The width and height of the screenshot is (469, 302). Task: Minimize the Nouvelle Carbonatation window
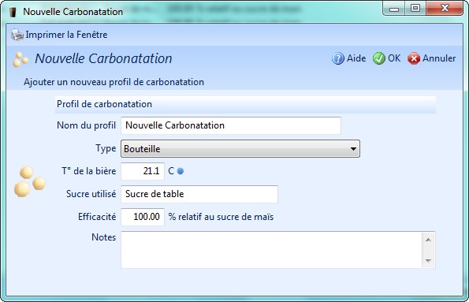[x=394, y=9]
